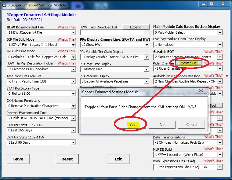
Task: Click the Save button
Action: coord(18,159)
